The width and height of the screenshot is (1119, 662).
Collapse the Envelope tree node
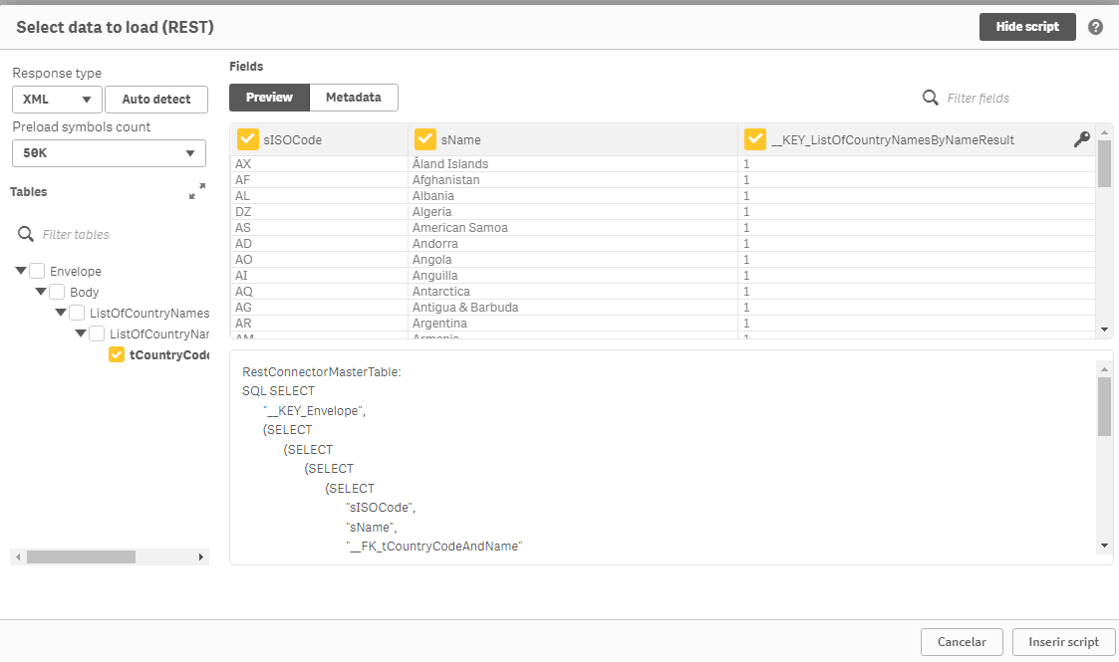pyautogui.click(x=21, y=271)
